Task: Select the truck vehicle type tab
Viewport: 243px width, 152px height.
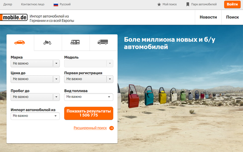Action: pos(103,43)
